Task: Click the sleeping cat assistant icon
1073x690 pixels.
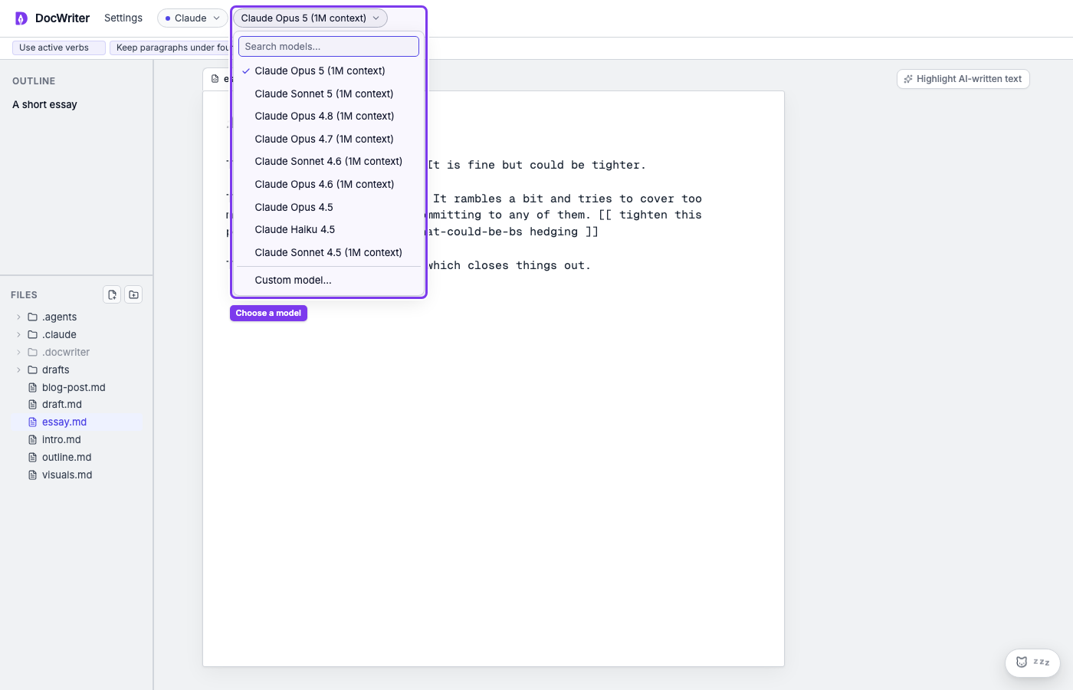Action: pyautogui.click(x=1022, y=662)
